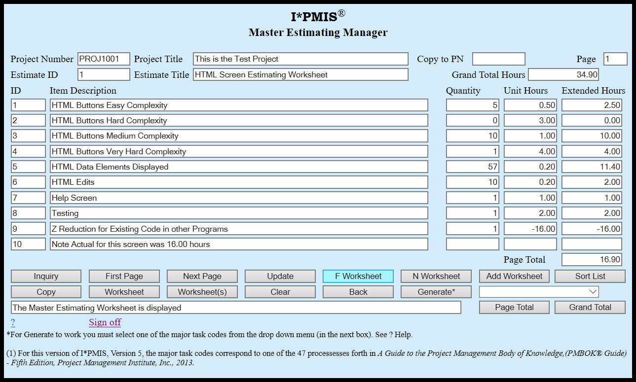This screenshot has width=636, height=382.
Task: Sort the list with Sort List
Action: 590,276
